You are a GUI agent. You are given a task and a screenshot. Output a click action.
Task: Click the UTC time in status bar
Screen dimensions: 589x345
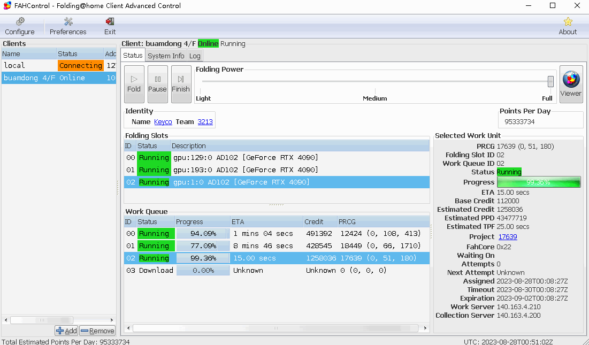pyautogui.click(x=508, y=342)
